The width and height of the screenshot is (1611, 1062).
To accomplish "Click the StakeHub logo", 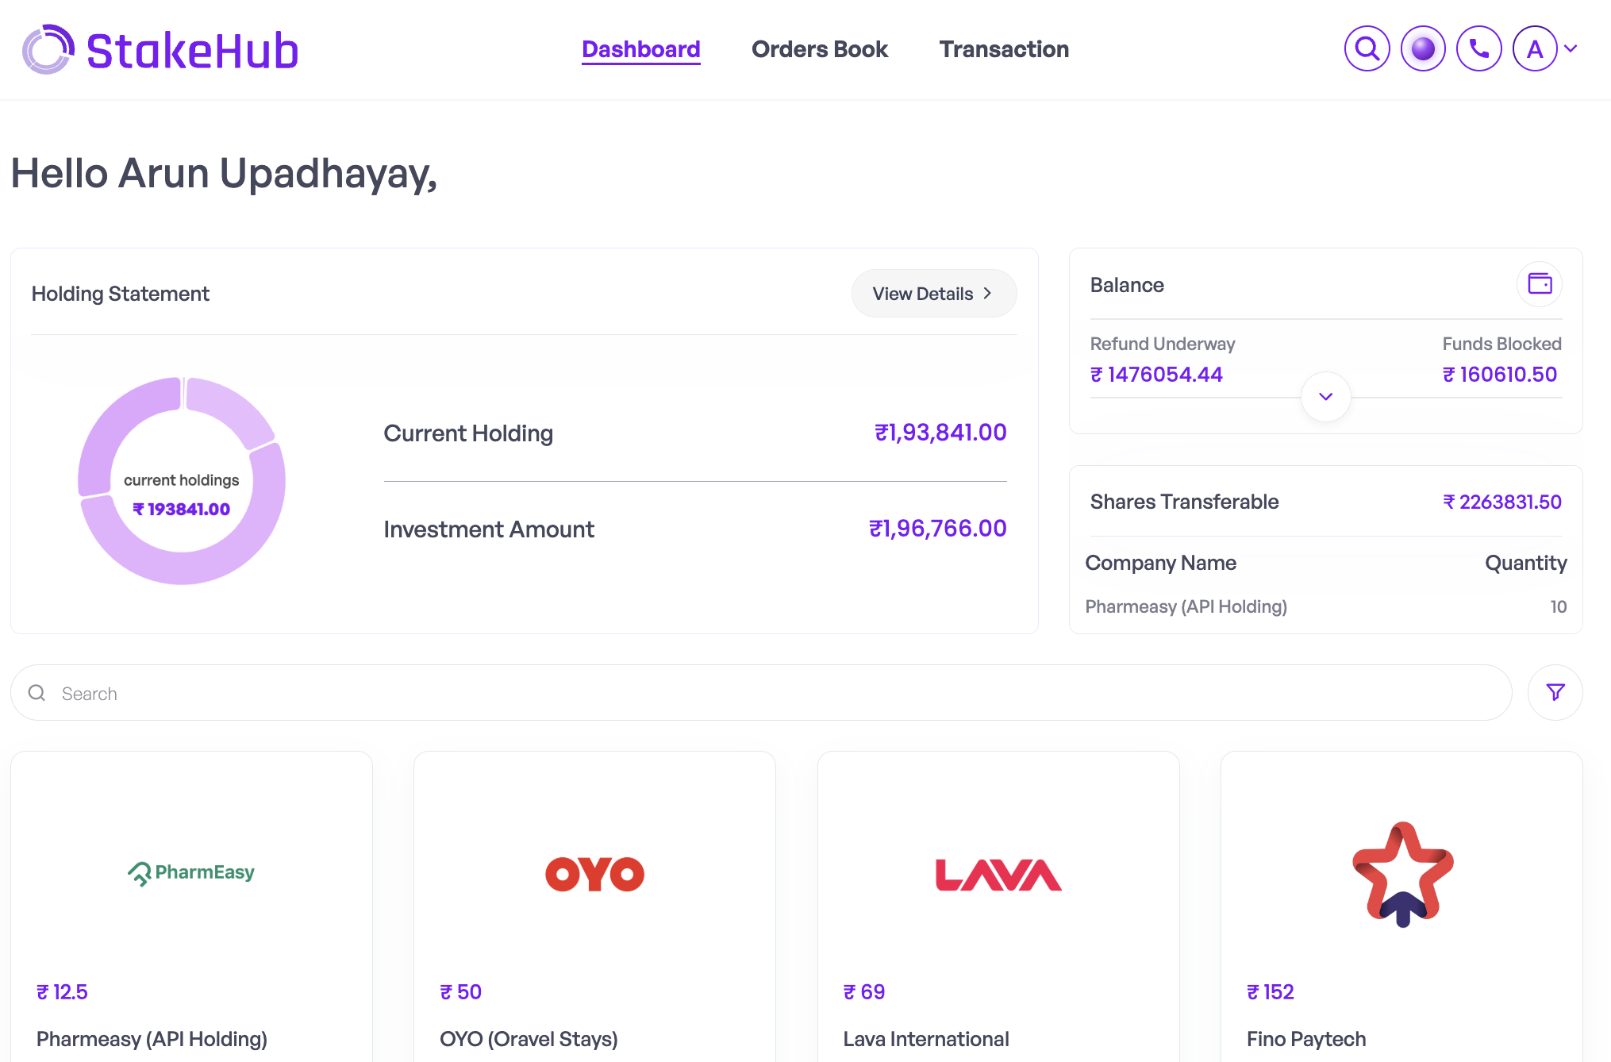I will 160,49.
